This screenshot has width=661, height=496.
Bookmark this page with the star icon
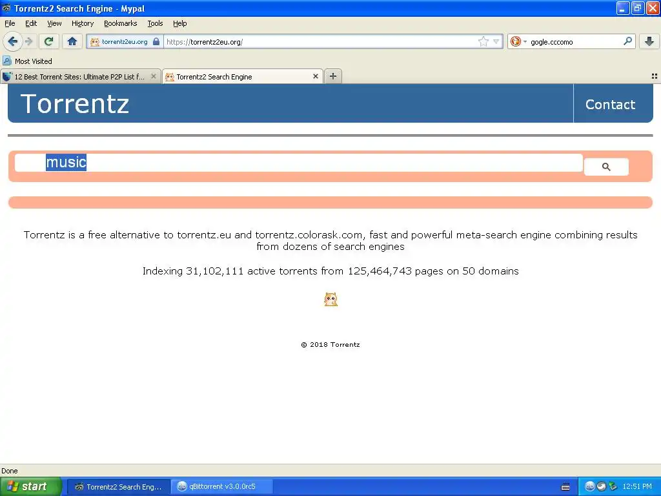pyautogui.click(x=483, y=41)
